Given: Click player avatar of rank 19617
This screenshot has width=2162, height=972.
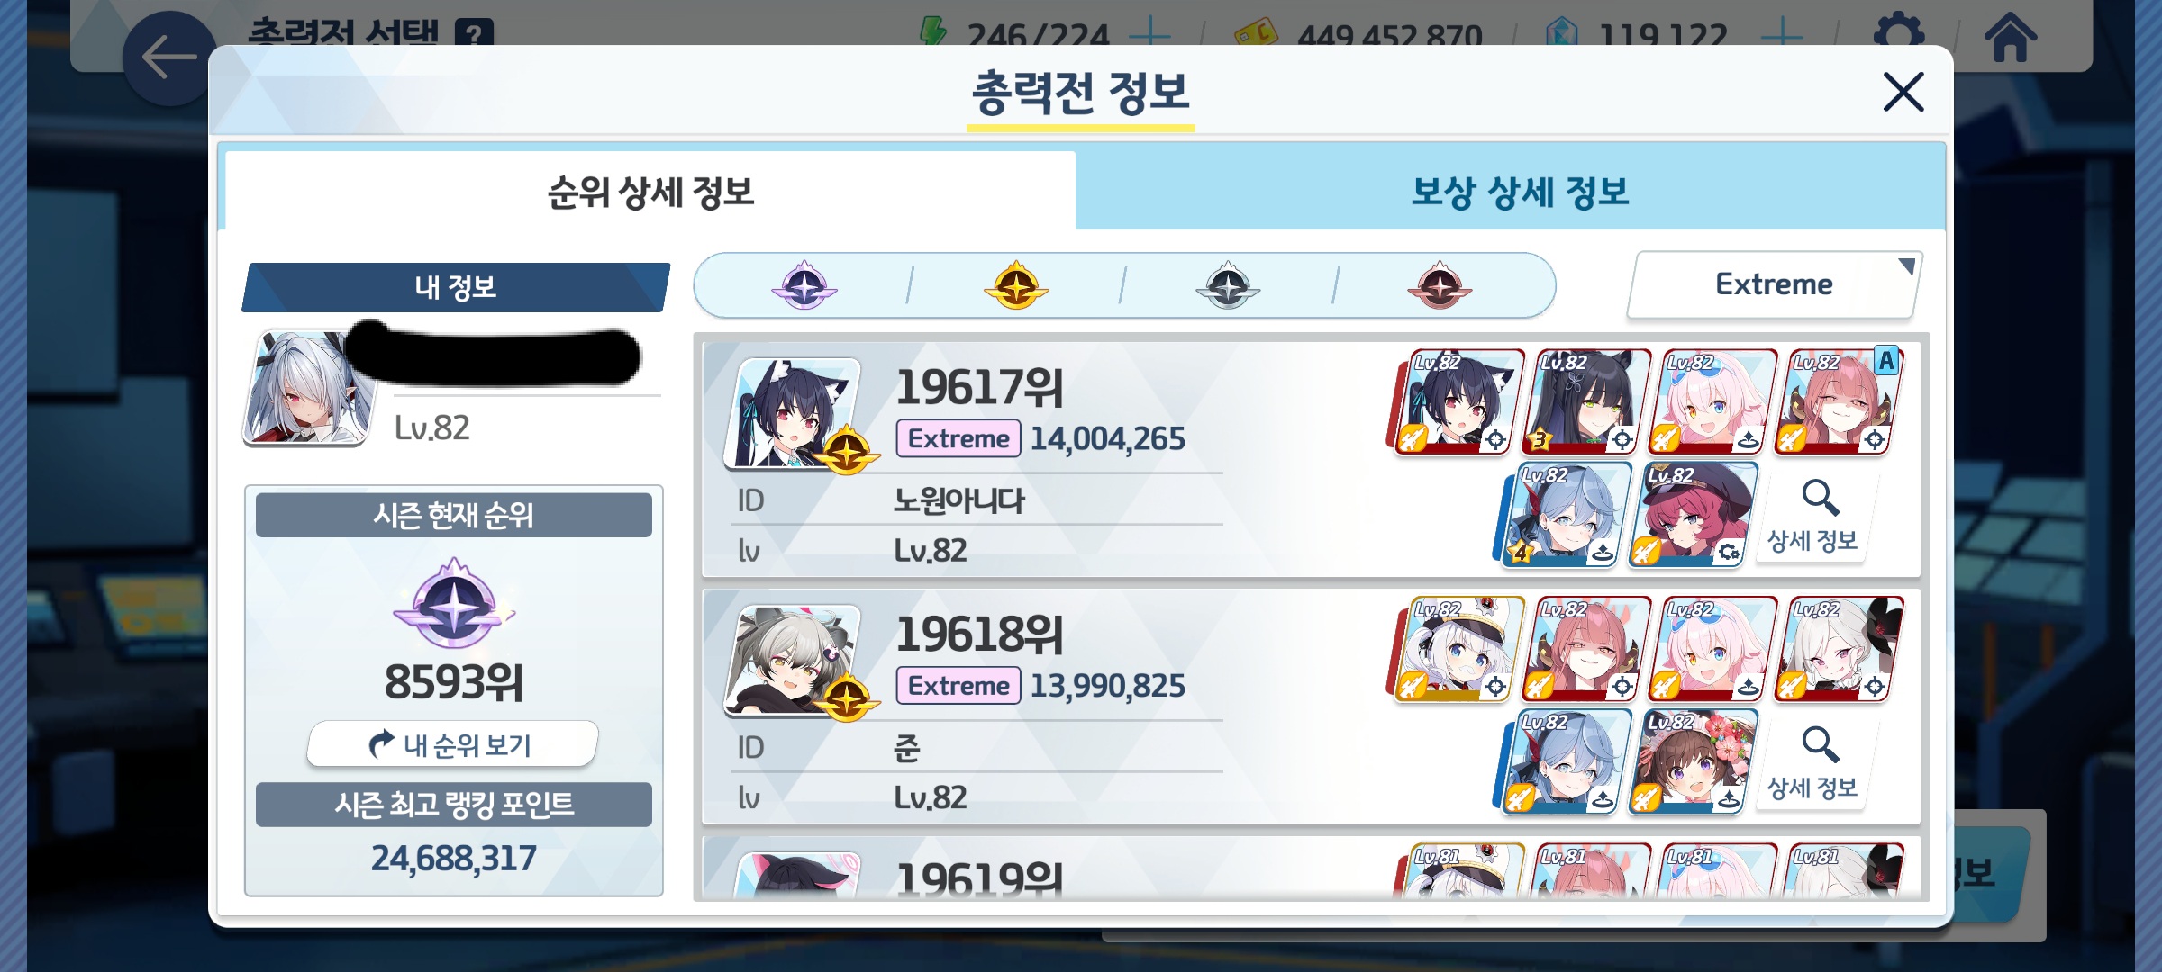Looking at the screenshot, I should coord(794,414).
